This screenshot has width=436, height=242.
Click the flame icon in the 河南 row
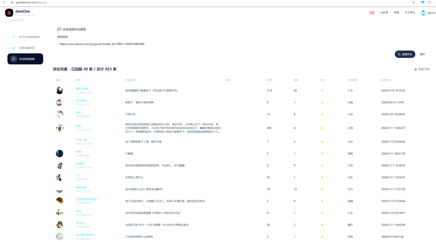click(x=322, y=237)
